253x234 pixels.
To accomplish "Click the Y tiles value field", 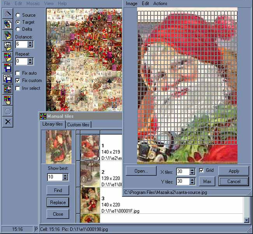I will click(183, 181).
